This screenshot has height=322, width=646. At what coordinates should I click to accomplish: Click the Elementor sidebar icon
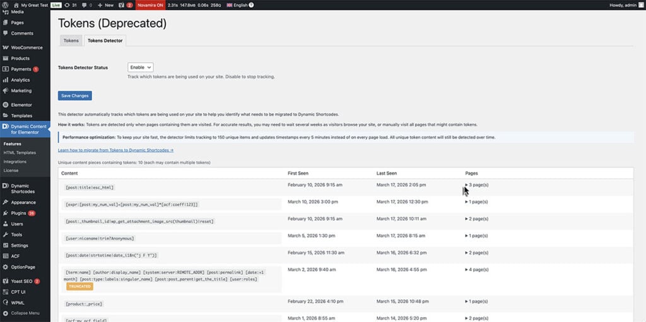coord(5,105)
